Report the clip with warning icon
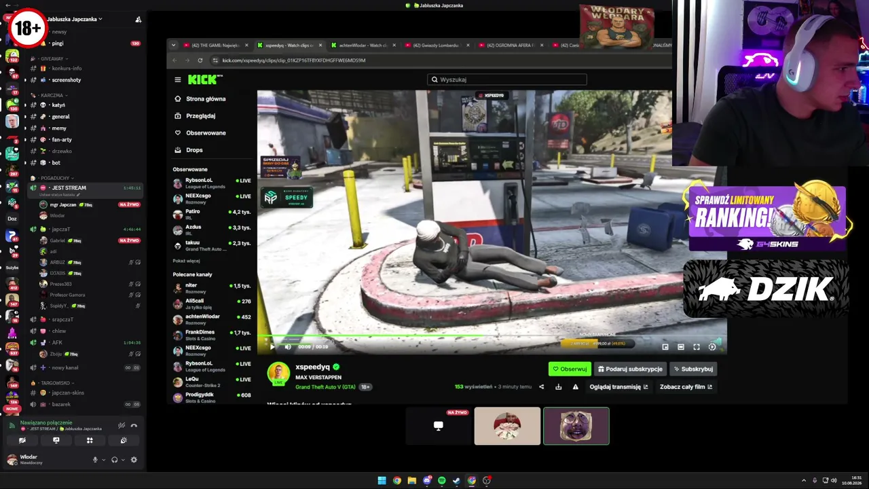 (575, 387)
